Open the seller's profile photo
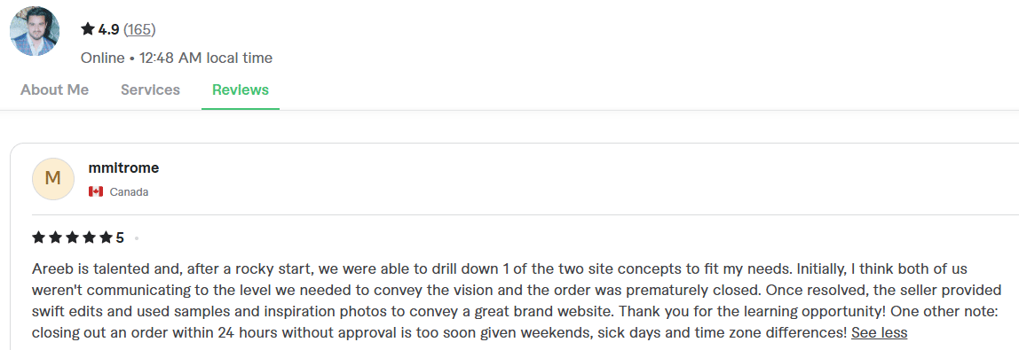Viewport: 1019px width, 350px height. click(x=35, y=30)
